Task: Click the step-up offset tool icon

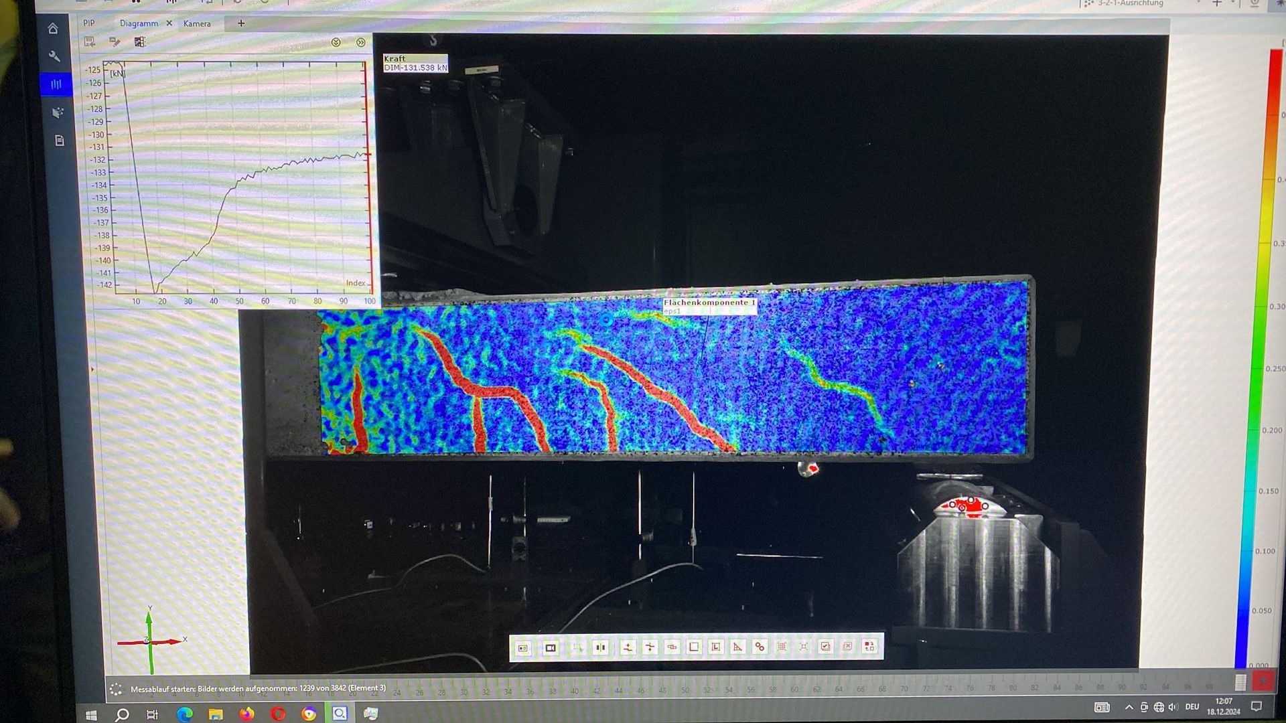Action: [x=628, y=647]
